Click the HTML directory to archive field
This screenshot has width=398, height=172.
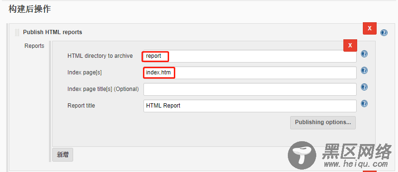pyautogui.click(x=250, y=56)
